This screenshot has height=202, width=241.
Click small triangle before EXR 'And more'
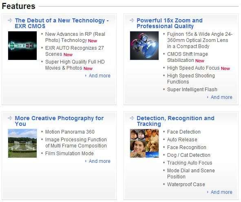(x=86, y=75)
